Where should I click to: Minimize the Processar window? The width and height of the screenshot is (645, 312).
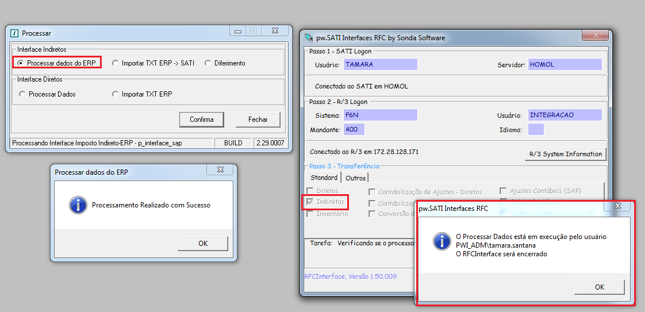pyautogui.click(x=238, y=31)
